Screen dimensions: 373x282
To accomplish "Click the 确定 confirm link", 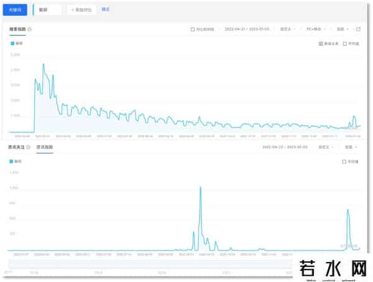I will [x=106, y=10].
